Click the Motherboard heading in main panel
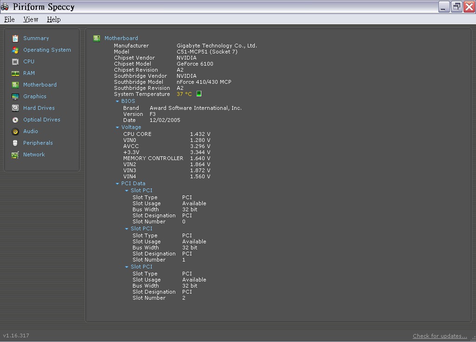This screenshot has height=342, width=476. pyautogui.click(x=121, y=38)
